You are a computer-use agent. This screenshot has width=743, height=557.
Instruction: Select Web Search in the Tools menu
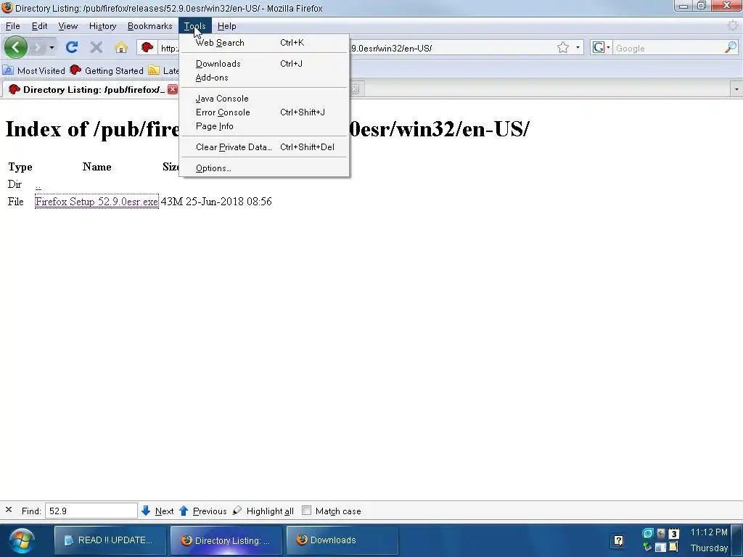click(264, 43)
